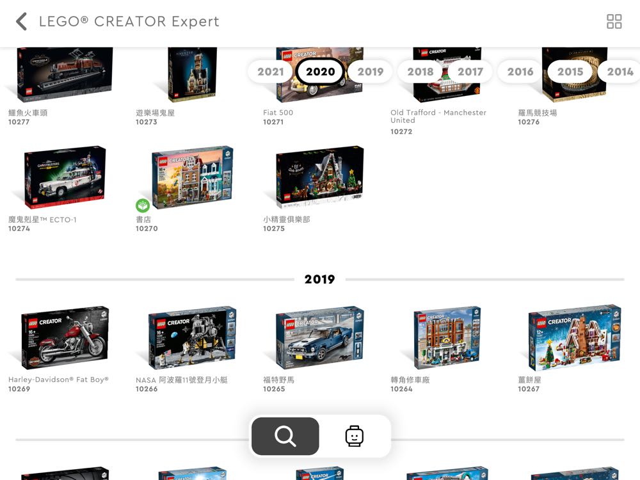Image resolution: width=640 pixels, height=480 pixels.
Task: Open the Bookshop set 10270 image
Action: [x=192, y=177]
